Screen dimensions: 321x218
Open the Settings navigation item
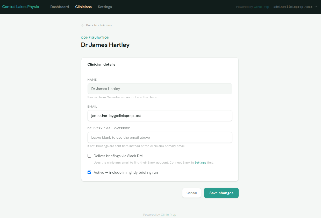coord(105,7)
